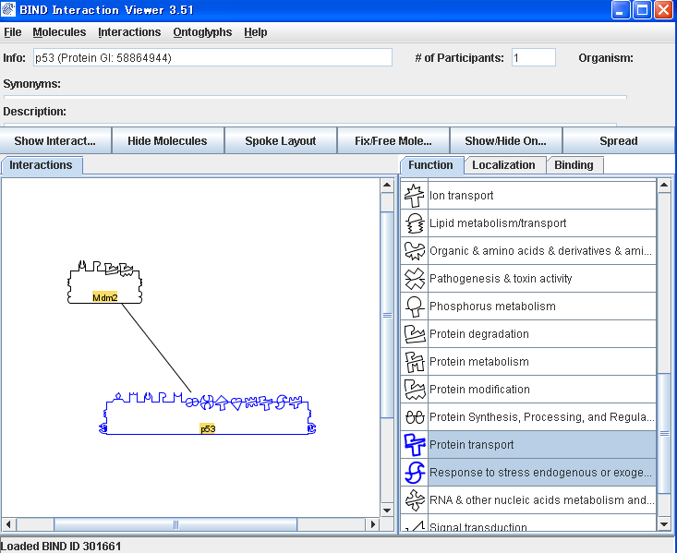The image size is (677, 553).
Task: Click the Ion transport ontoglyph icon
Action: tap(414, 196)
